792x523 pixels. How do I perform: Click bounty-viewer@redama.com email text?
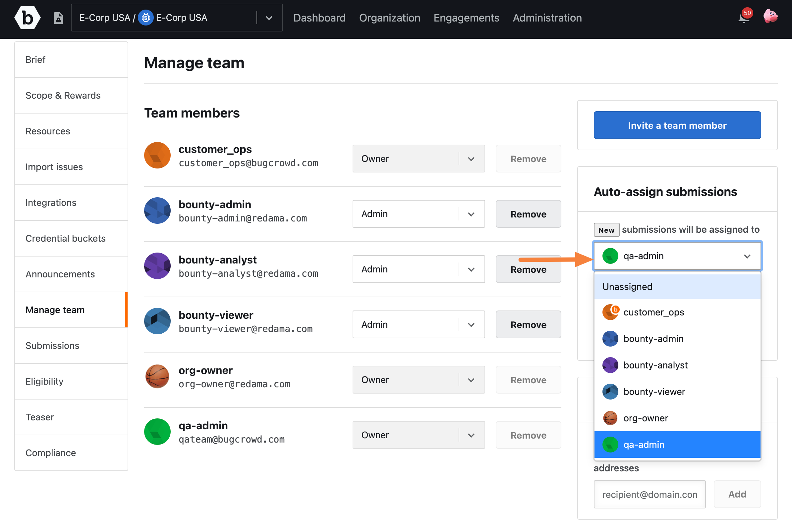coord(246,329)
